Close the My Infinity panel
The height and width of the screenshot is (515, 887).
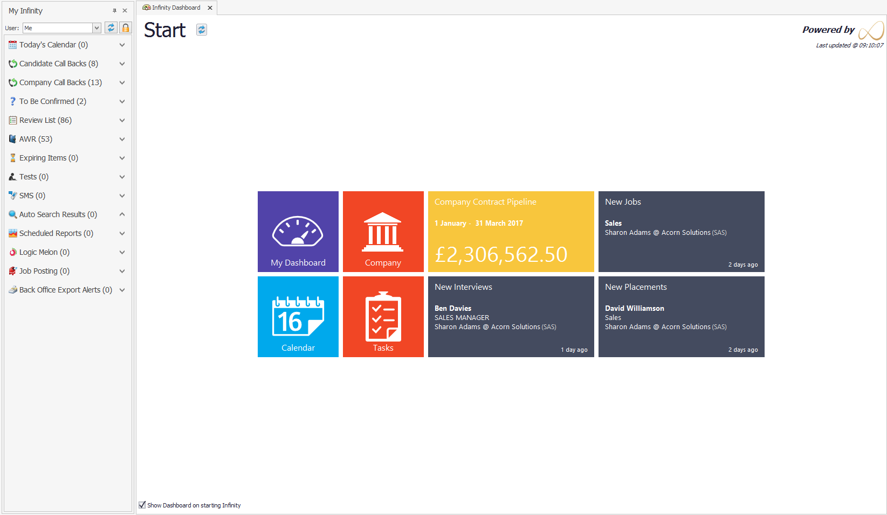click(125, 10)
